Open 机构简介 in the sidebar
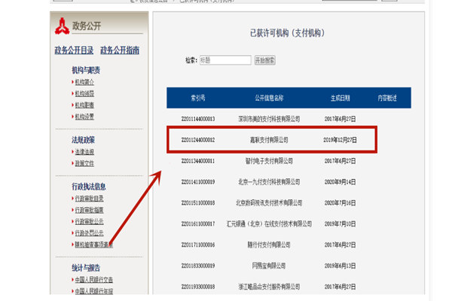Viewport: 452px width, 301px height. click(x=84, y=82)
